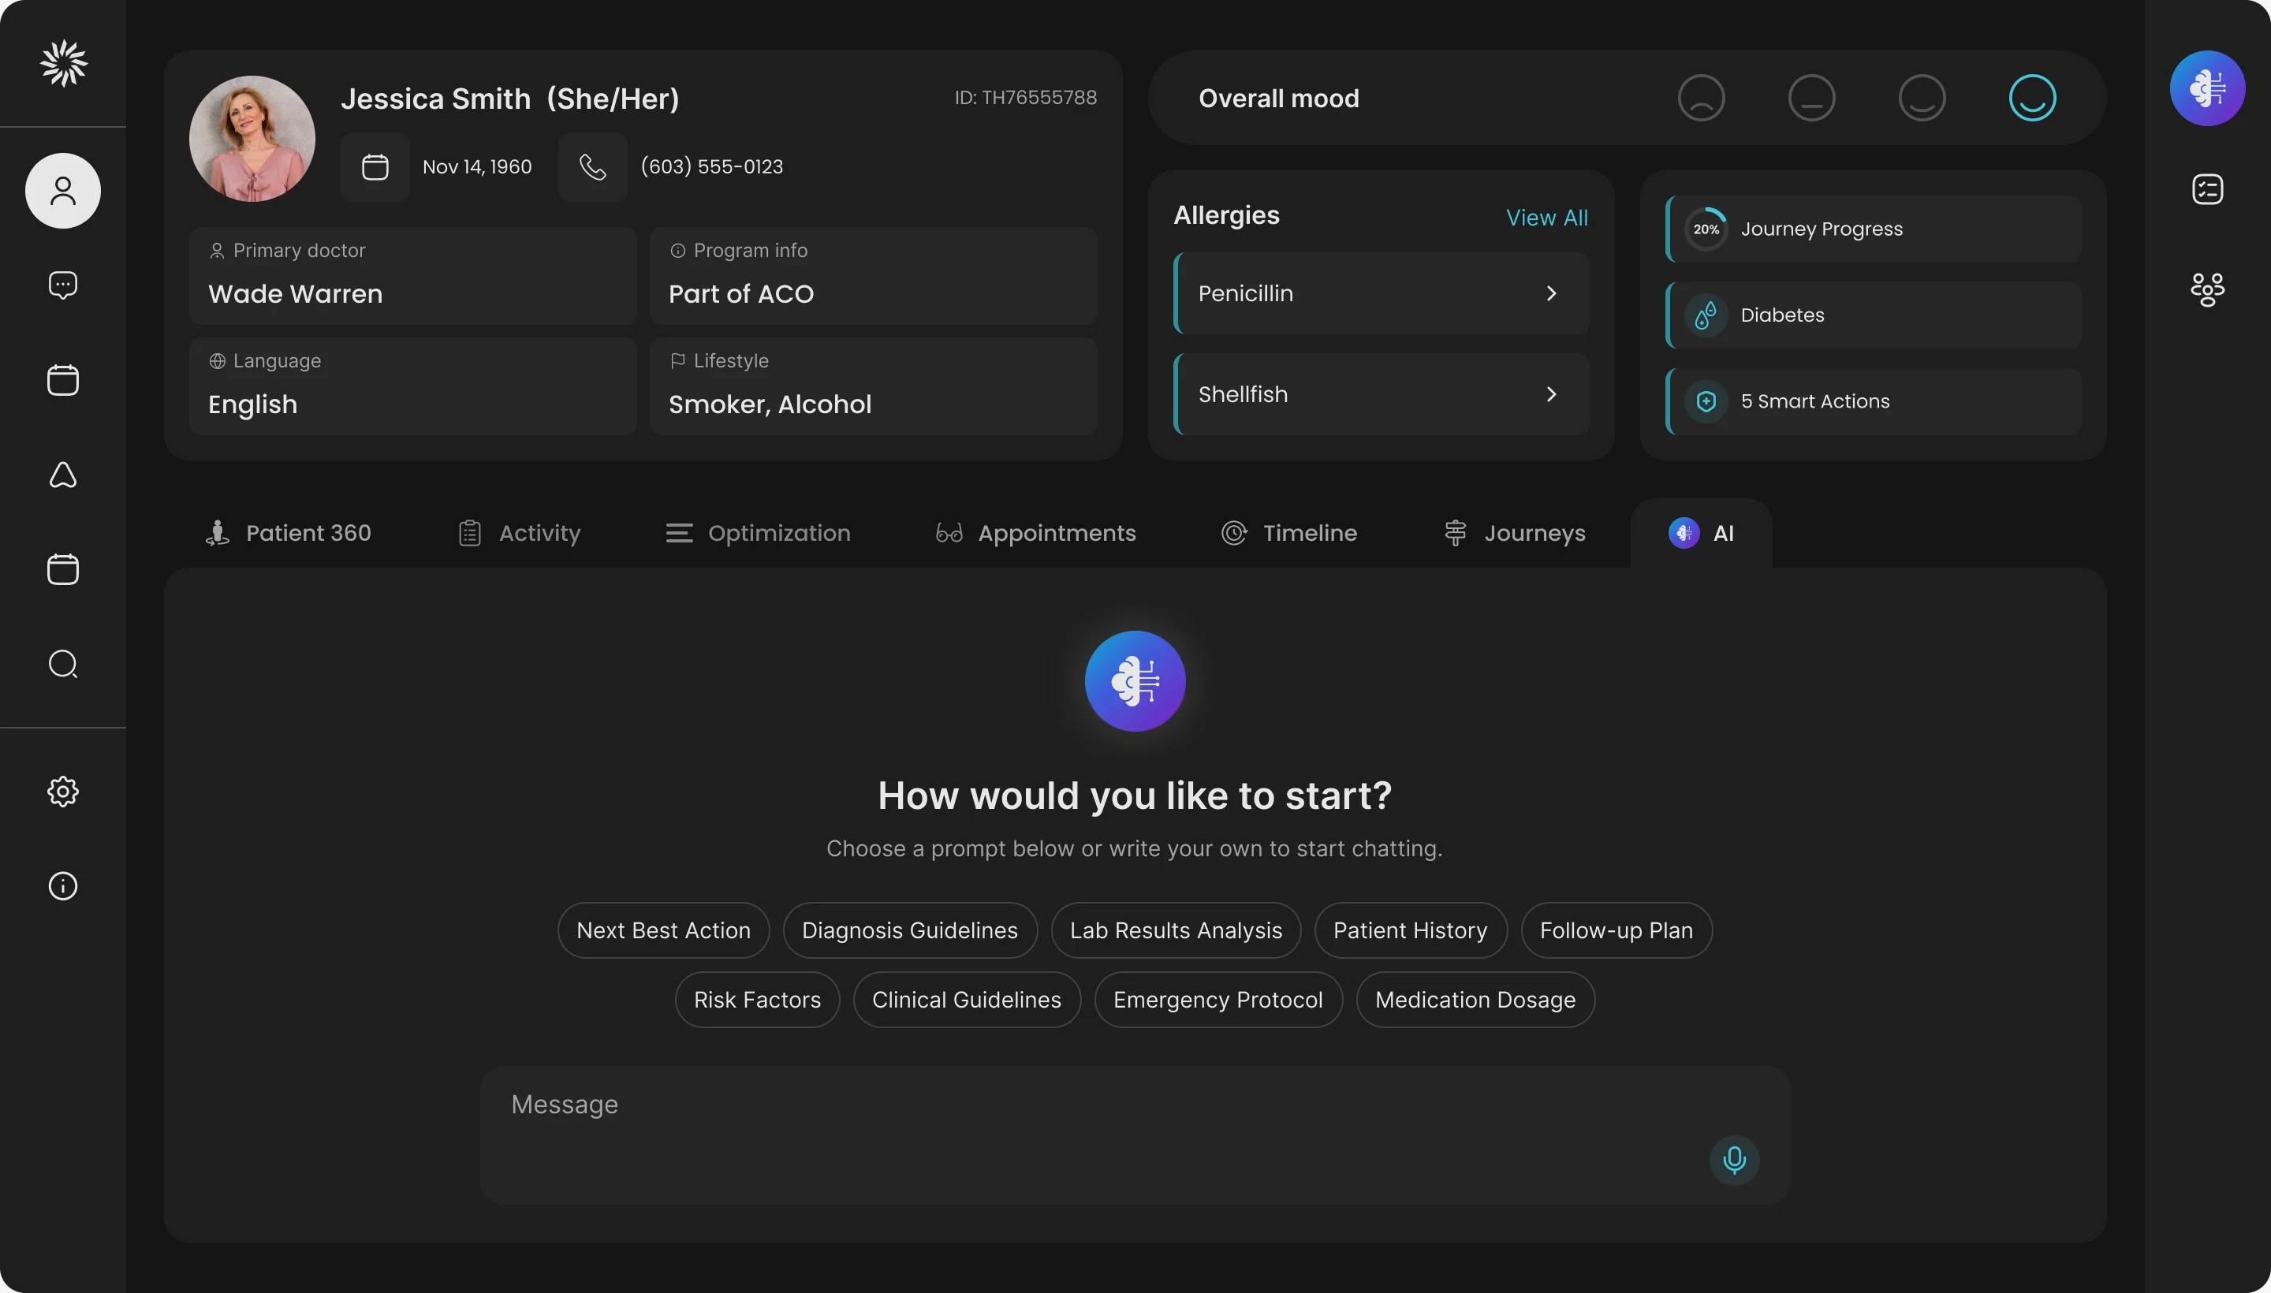The width and height of the screenshot is (2271, 1293).
Task: Click the birthdate calendar icon
Action: [375, 167]
